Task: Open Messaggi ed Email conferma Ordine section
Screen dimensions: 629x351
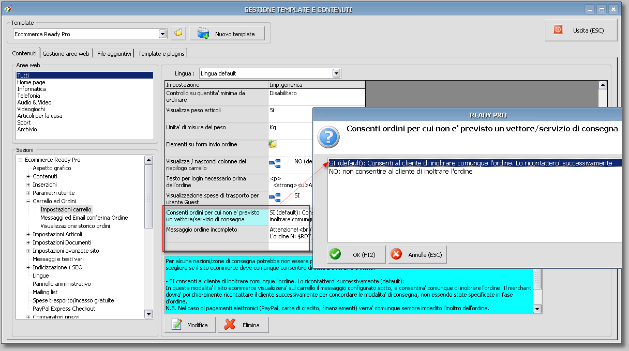Action: pos(84,218)
